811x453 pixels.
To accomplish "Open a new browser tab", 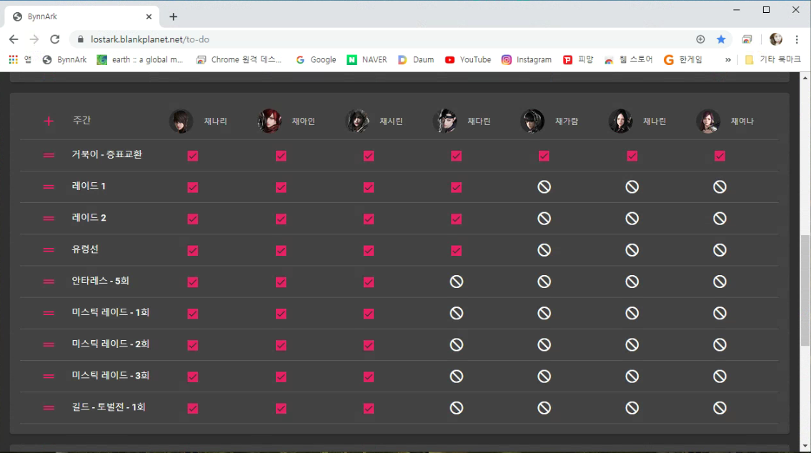I will click(173, 16).
